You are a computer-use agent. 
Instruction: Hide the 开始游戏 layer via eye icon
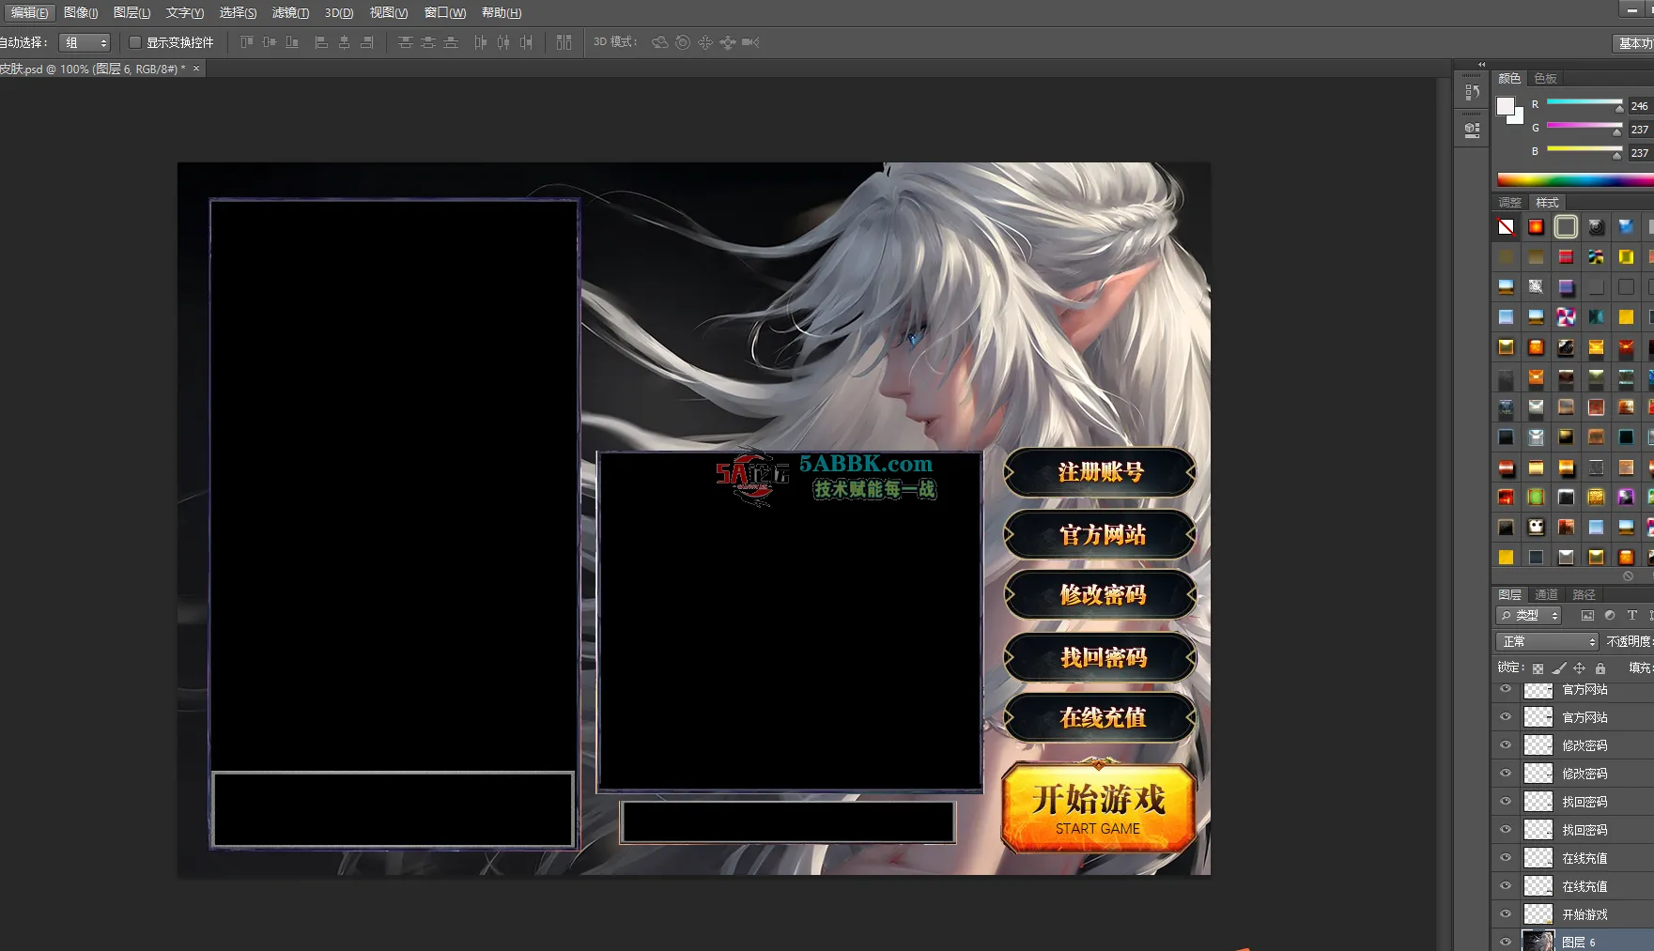coord(1506,913)
